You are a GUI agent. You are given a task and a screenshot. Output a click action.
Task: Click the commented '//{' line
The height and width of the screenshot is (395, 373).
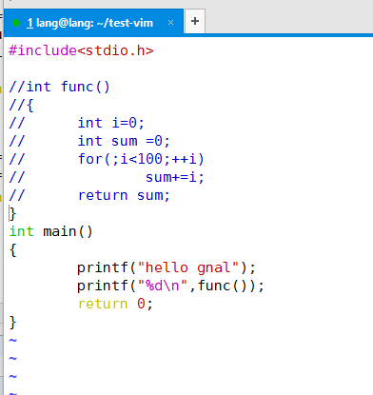click(21, 105)
